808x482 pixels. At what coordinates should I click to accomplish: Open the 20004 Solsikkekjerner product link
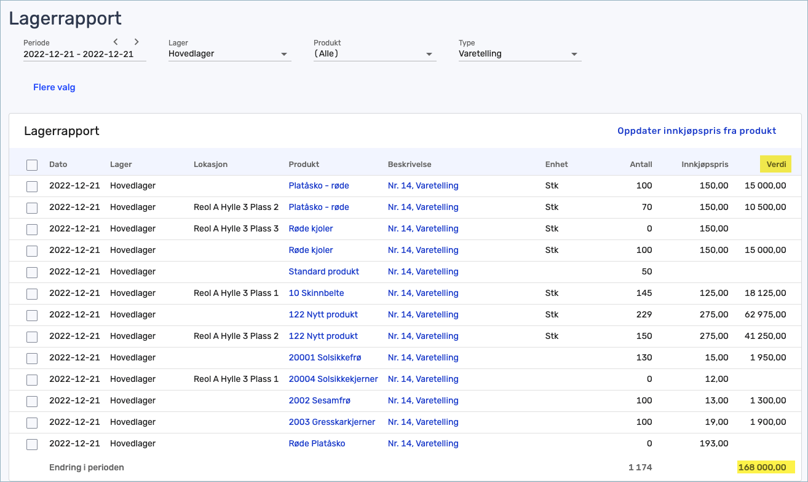333,379
